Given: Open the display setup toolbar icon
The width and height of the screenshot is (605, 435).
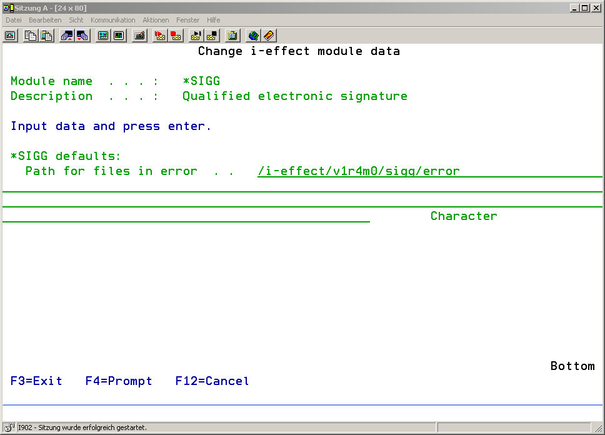Looking at the screenshot, I should click(102, 36).
